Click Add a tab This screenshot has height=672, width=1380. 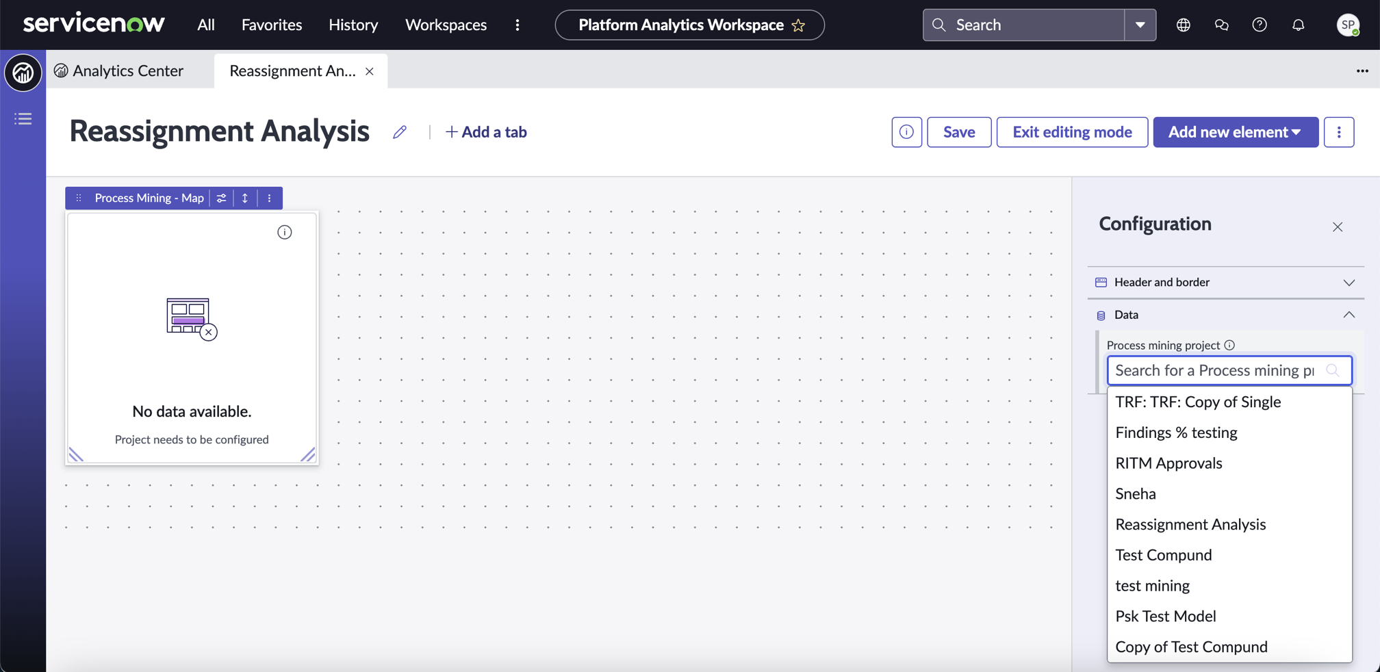click(x=486, y=132)
